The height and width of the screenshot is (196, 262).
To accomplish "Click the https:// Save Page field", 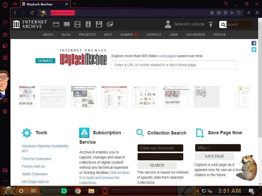I will coord(218,148).
